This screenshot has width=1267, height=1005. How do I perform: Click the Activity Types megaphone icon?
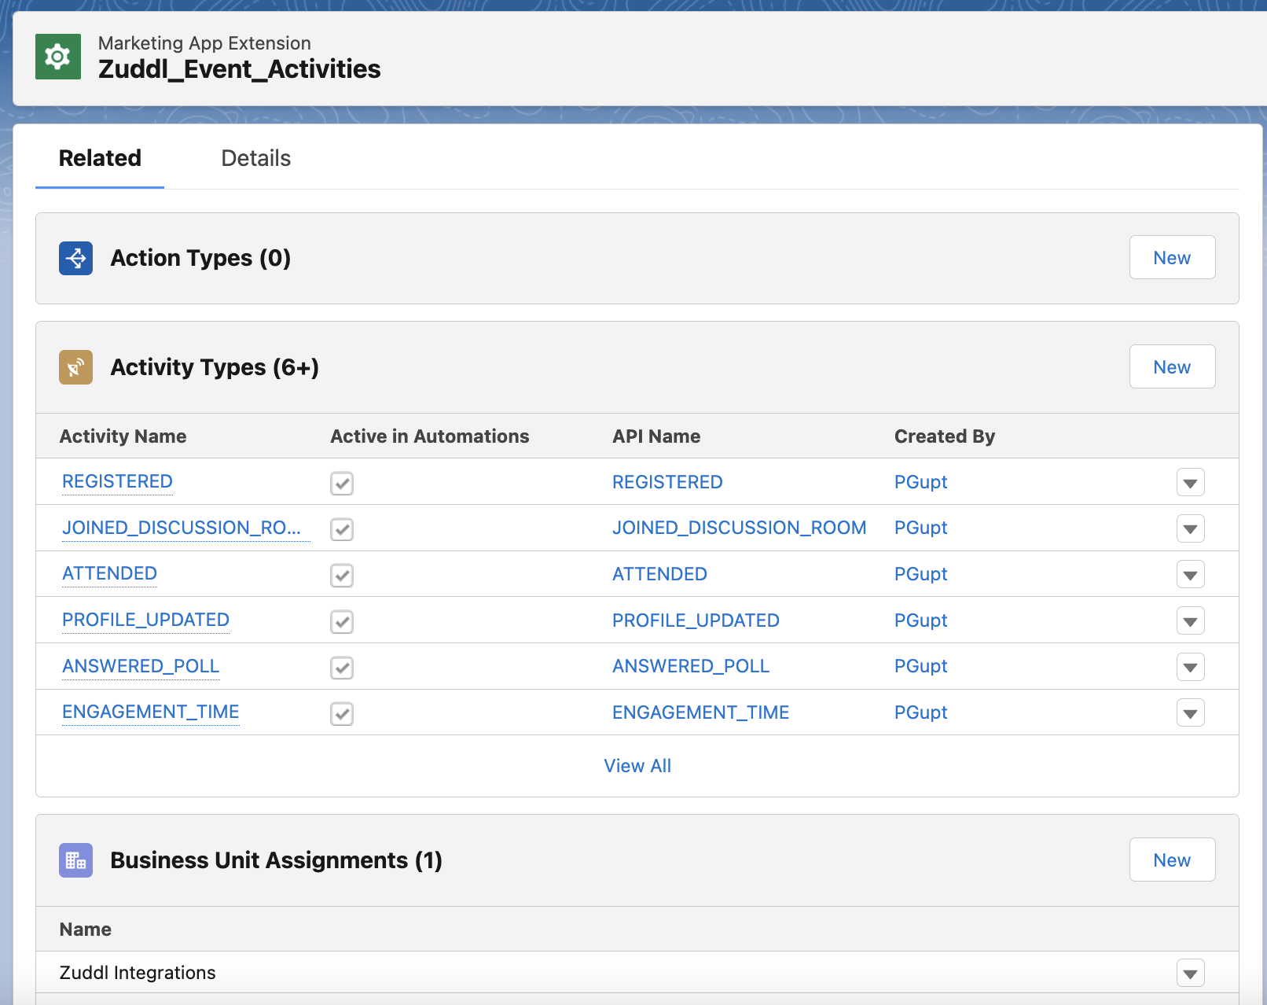(x=75, y=366)
